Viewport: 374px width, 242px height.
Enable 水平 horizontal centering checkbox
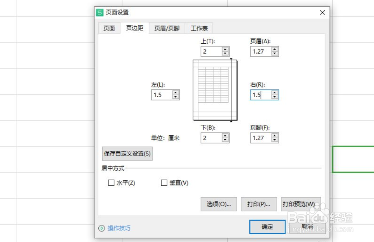111,183
